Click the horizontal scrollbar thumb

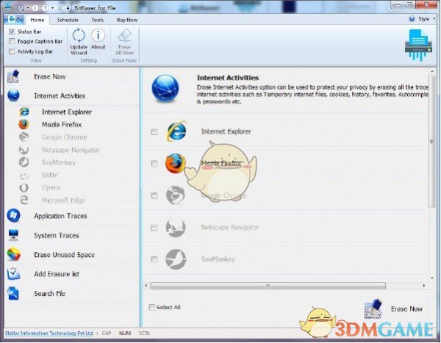tap(268, 286)
